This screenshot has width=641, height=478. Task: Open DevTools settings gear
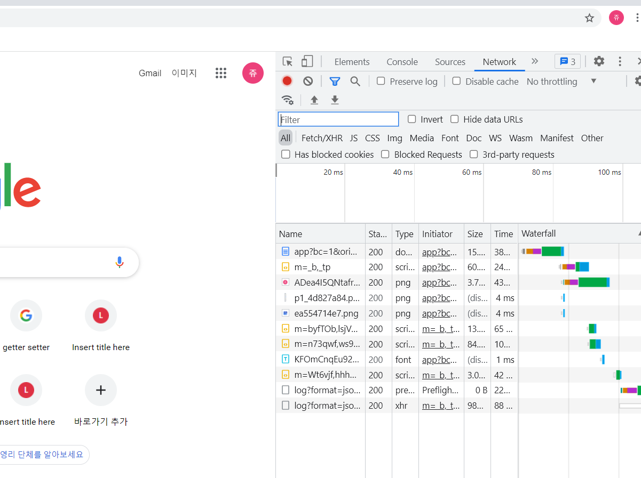(599, 61)
